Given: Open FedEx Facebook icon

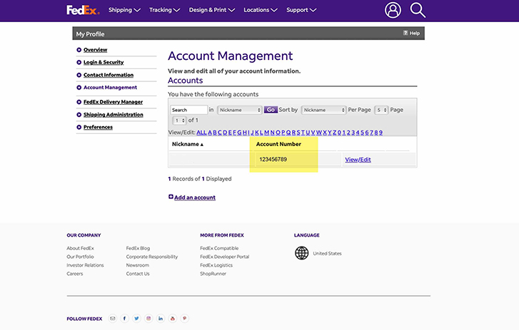Looking at the screenshot, I should click(x=124, y=319).
